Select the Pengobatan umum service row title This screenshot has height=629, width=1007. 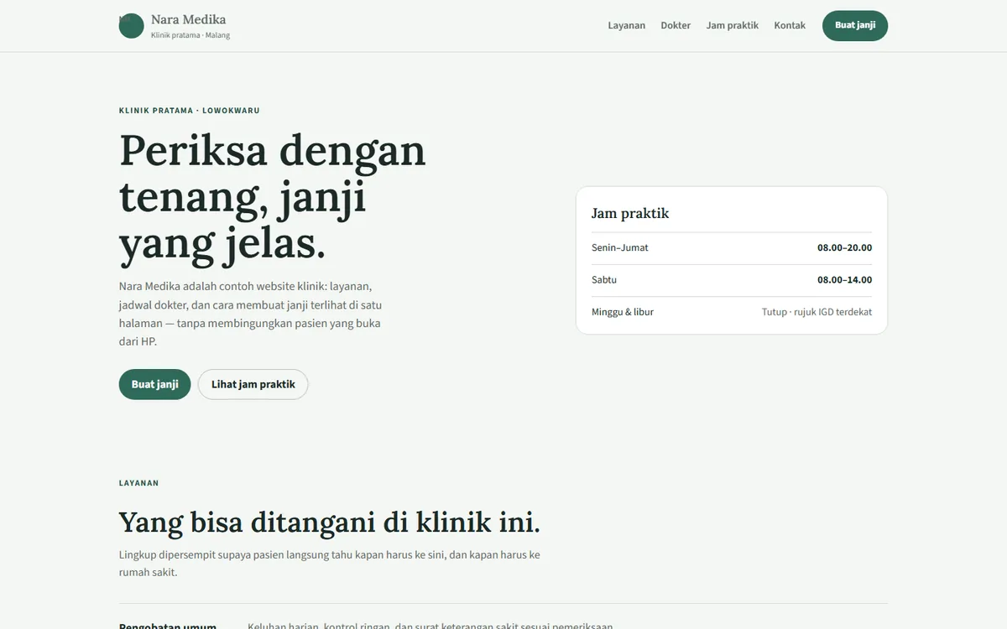[168, 626]
